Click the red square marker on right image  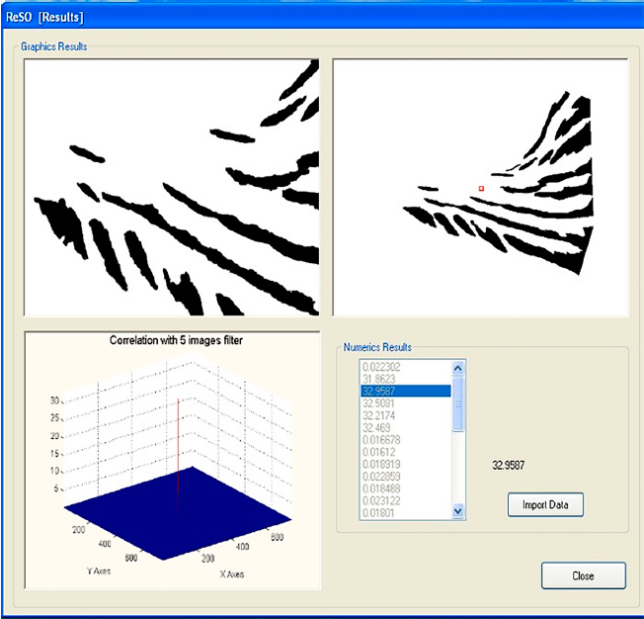pyautogui.click(x=481, y=188)
